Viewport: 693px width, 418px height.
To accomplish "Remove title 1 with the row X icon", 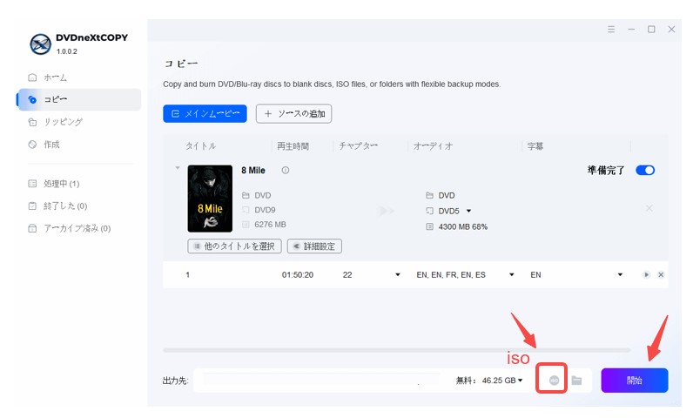I will [x=661, y=275].
